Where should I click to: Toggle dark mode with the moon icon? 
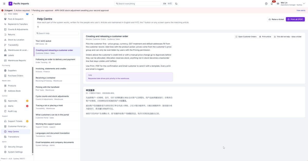(x=176, y=4)
